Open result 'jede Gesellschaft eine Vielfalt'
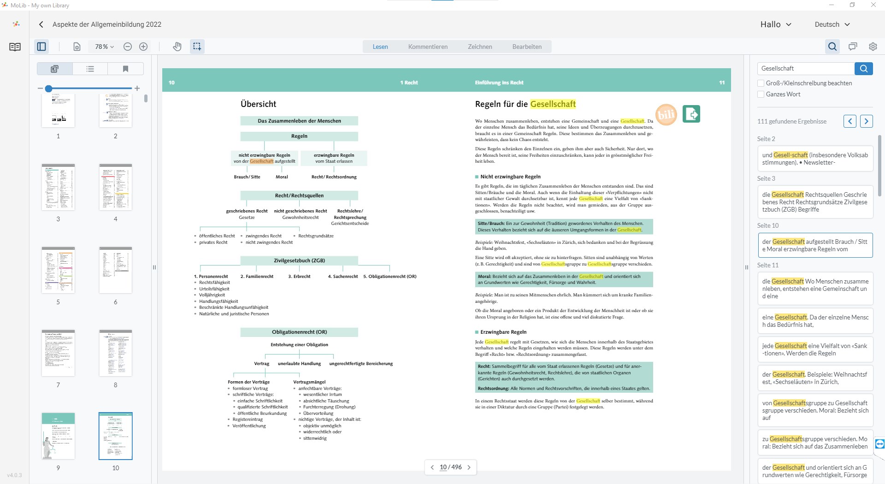 coord(815,349)
